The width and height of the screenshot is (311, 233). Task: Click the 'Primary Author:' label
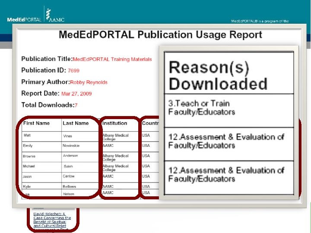46,82
